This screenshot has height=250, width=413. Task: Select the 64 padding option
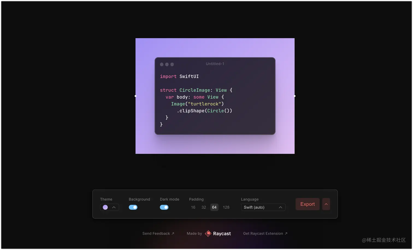214,207
